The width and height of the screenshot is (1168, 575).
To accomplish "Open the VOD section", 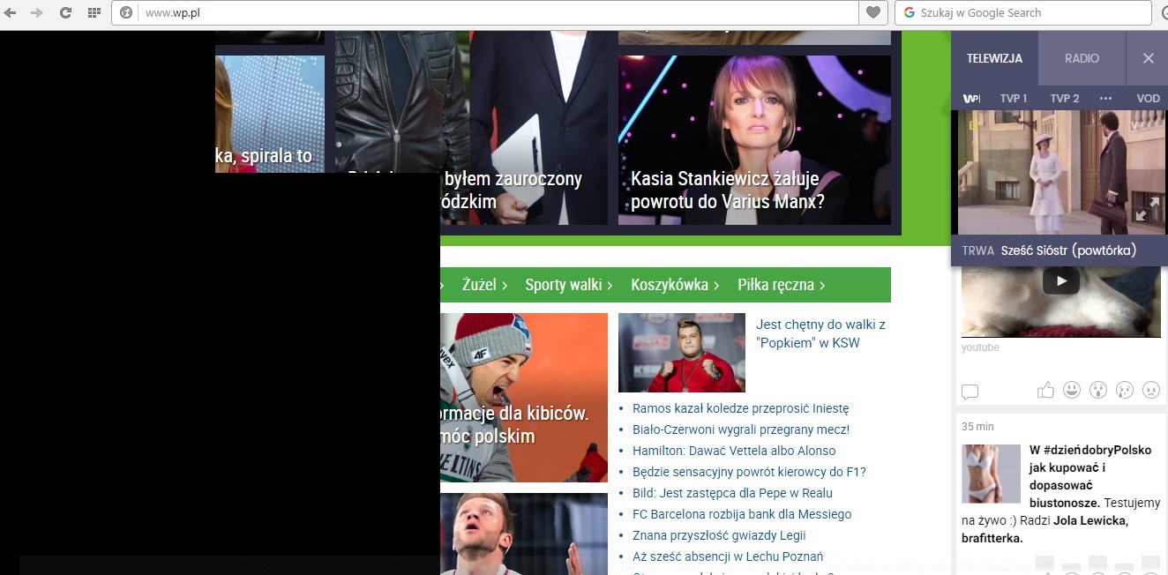I will point(1148,98).
